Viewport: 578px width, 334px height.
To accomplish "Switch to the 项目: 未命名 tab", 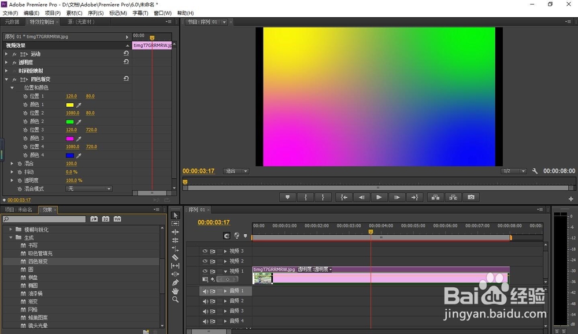I will [x=18, y=209].
